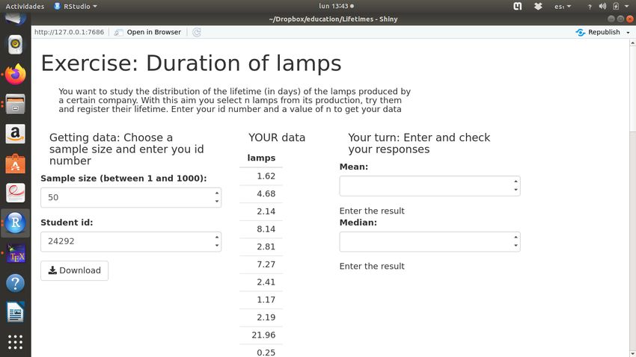Viewport: 636px width, 357px height.
Task: Open the Files manager dock icon
Action: click(x=16, y=104)
